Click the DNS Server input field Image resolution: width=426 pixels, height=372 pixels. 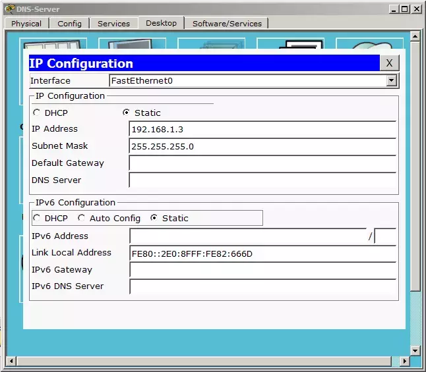(262, 180)
